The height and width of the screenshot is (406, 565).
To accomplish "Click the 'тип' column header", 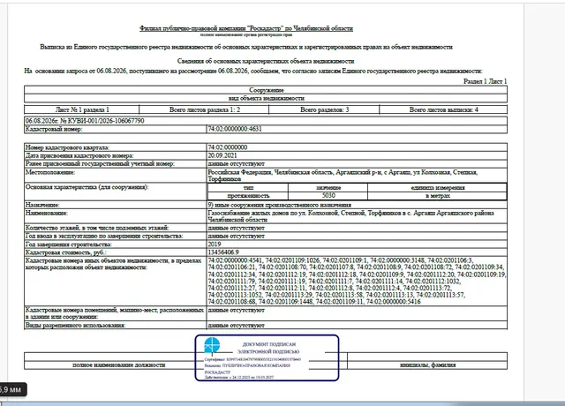I will click(x=248, y=188).
